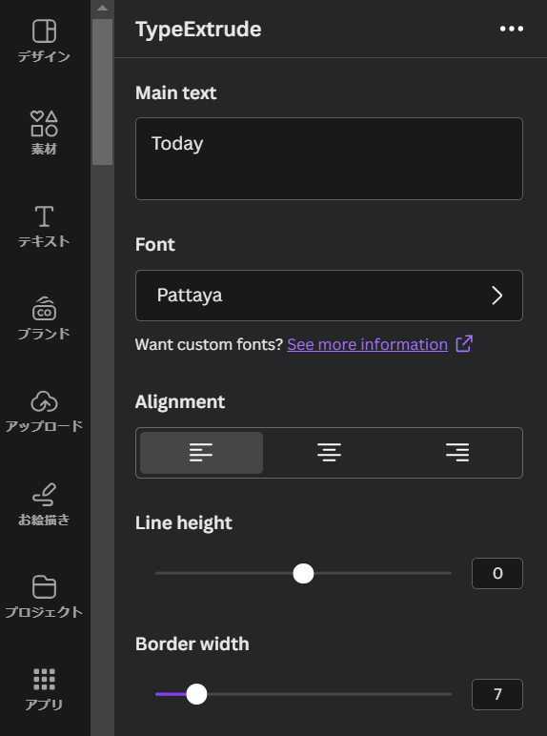Image resolution: width=547 pixels, height=736 pixels.
Task: Open the アプリ apps grid
Action: [44, 689]
